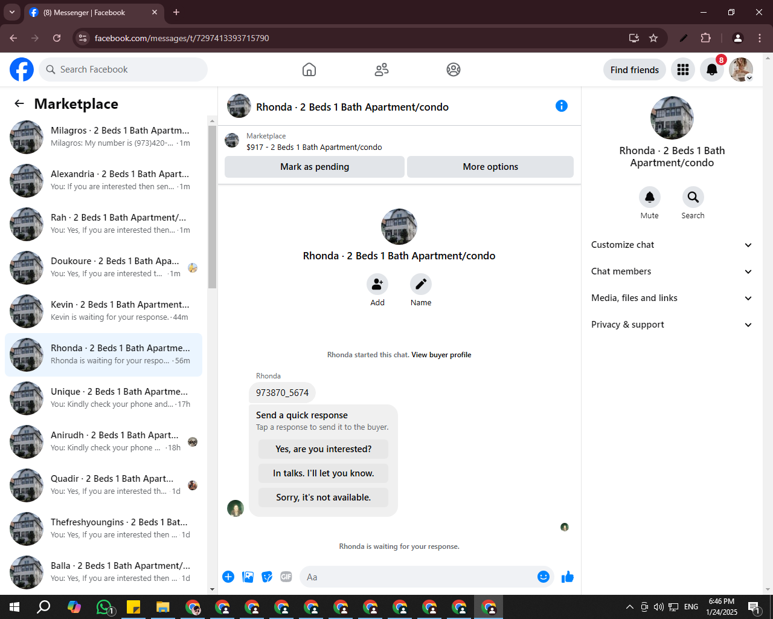The width and height of the screenshot is (773, 619).
Task: Expand Privacy & support section
Action: 672,325
